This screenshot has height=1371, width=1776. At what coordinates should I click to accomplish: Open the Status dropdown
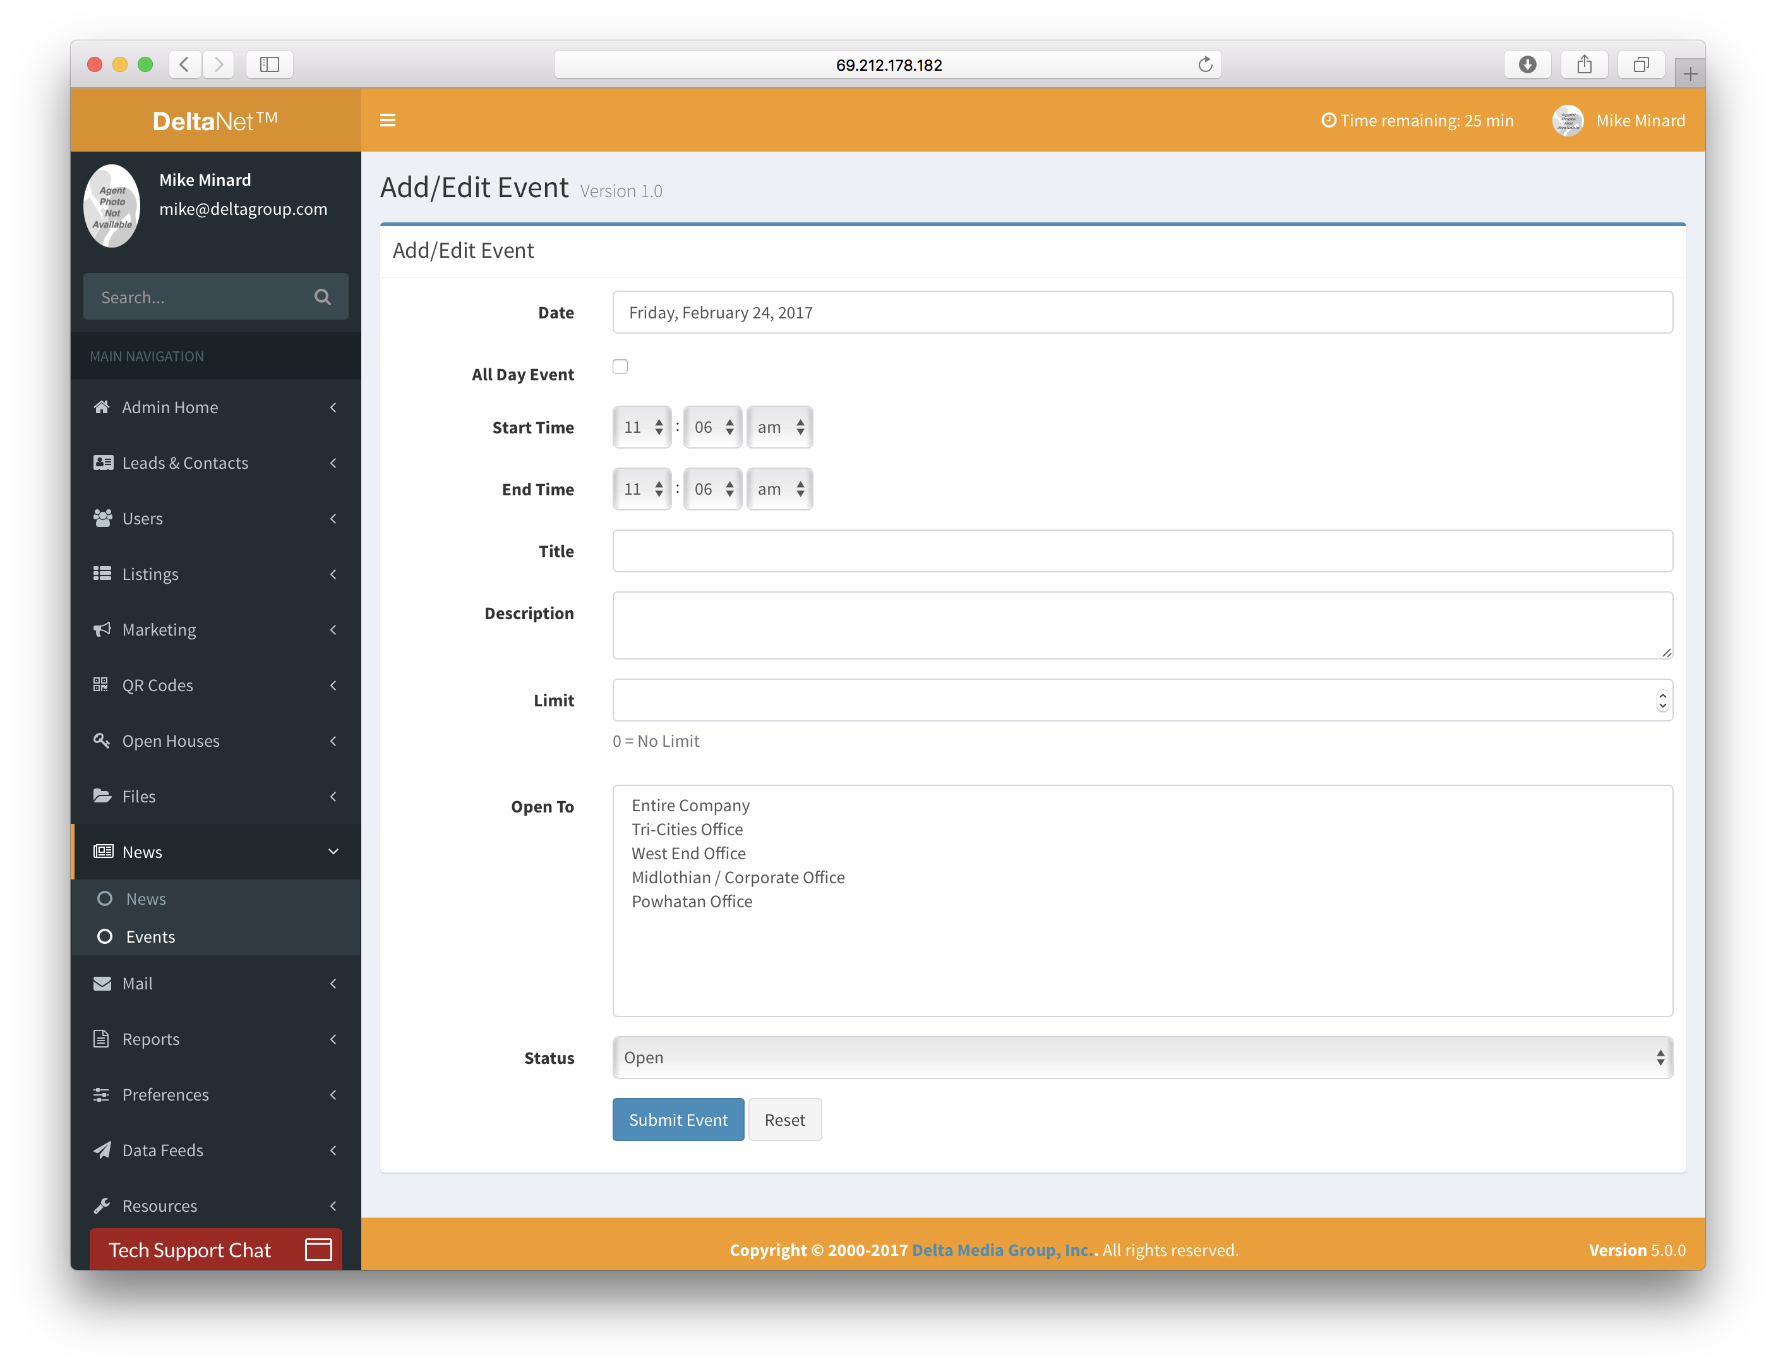(x=1142, y=1057)
